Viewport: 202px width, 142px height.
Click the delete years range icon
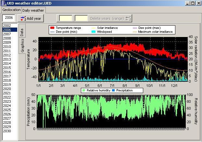click(128, 18)
